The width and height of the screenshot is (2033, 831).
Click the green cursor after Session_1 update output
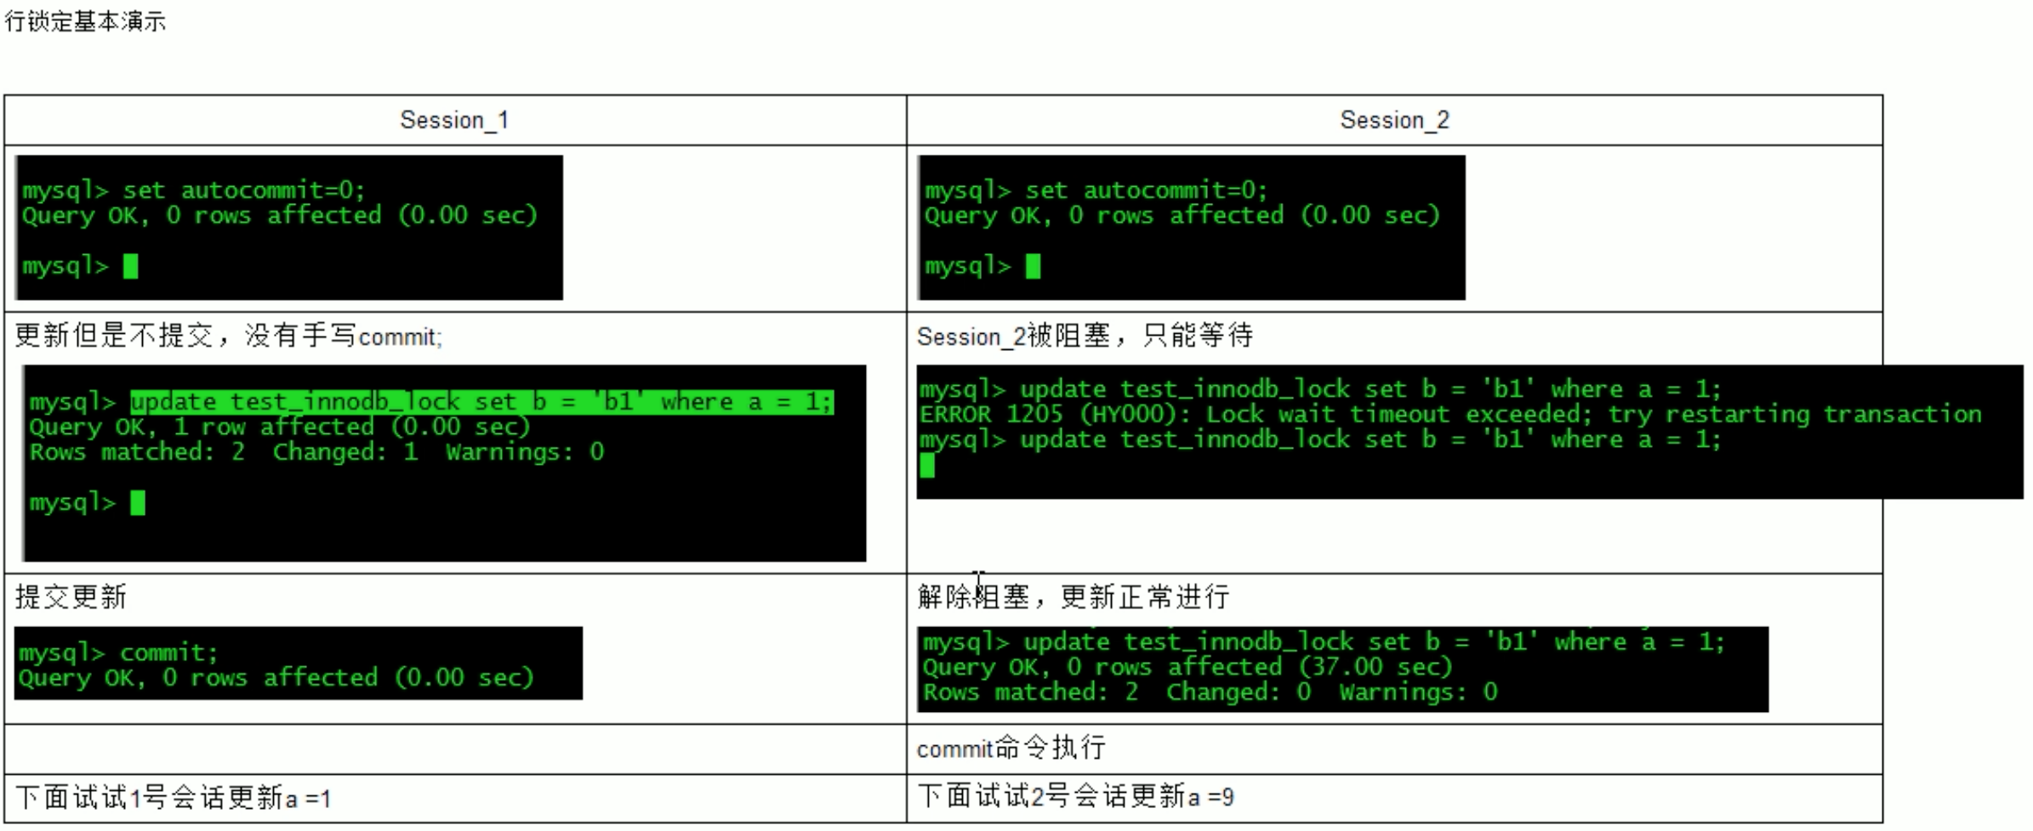coord(138,502)
